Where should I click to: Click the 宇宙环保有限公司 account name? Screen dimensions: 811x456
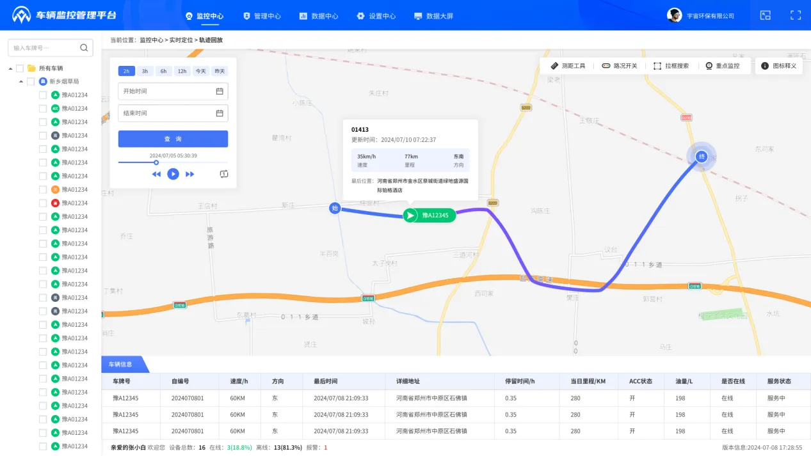(711, 16)
